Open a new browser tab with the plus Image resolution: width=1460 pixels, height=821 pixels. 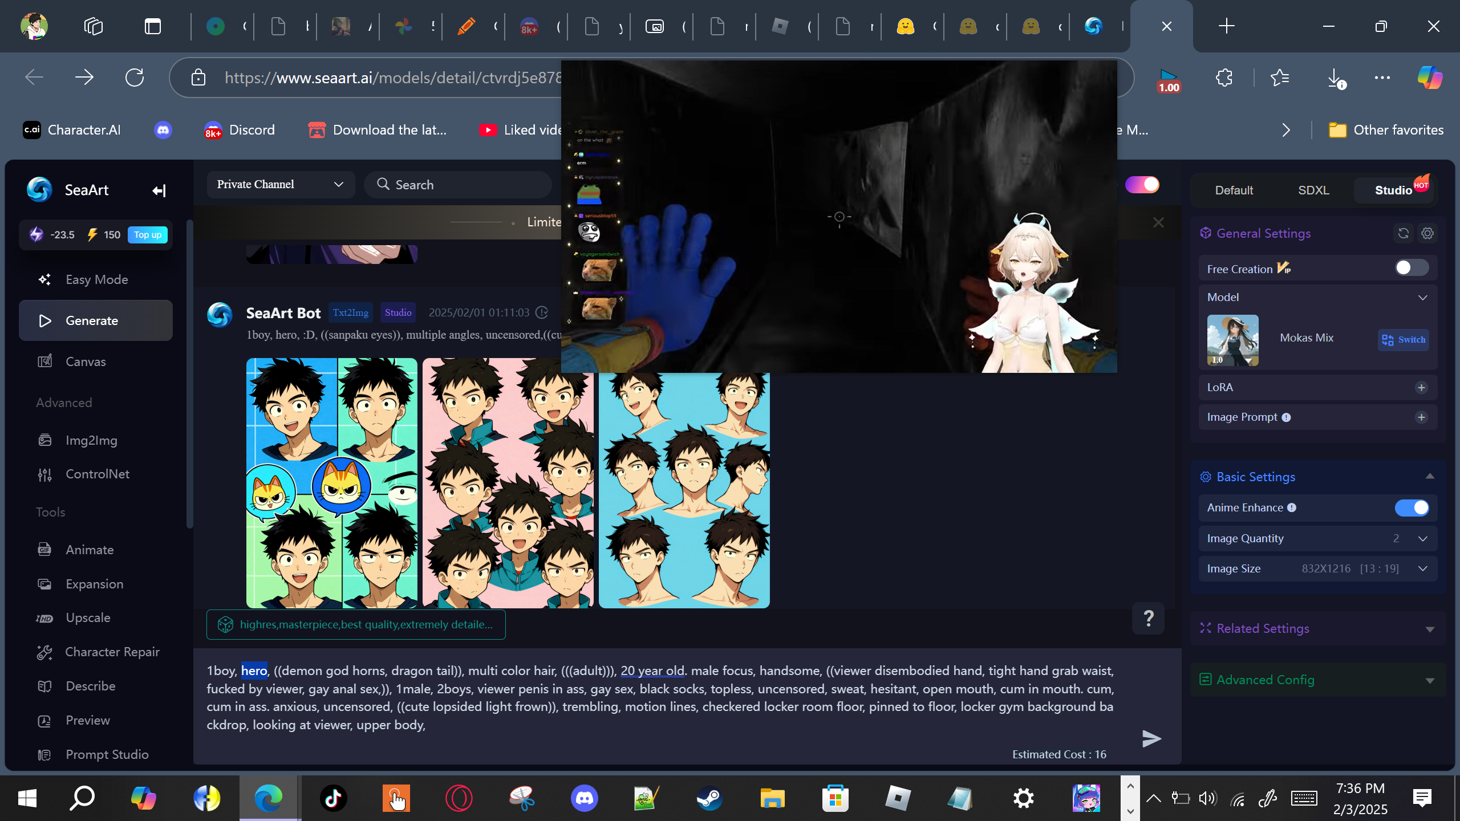click(1226, 26)
